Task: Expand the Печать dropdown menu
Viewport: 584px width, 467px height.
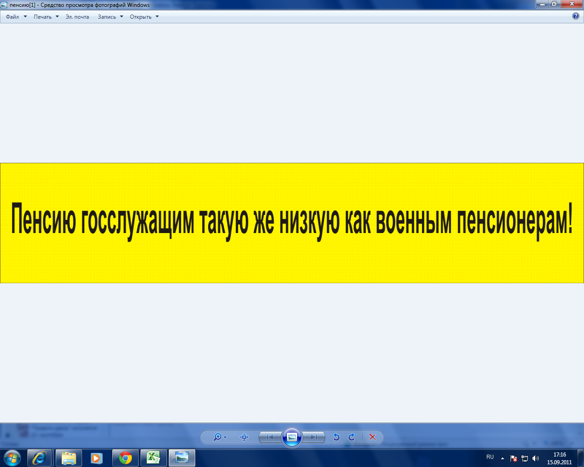Action: [x=46, y=17]
